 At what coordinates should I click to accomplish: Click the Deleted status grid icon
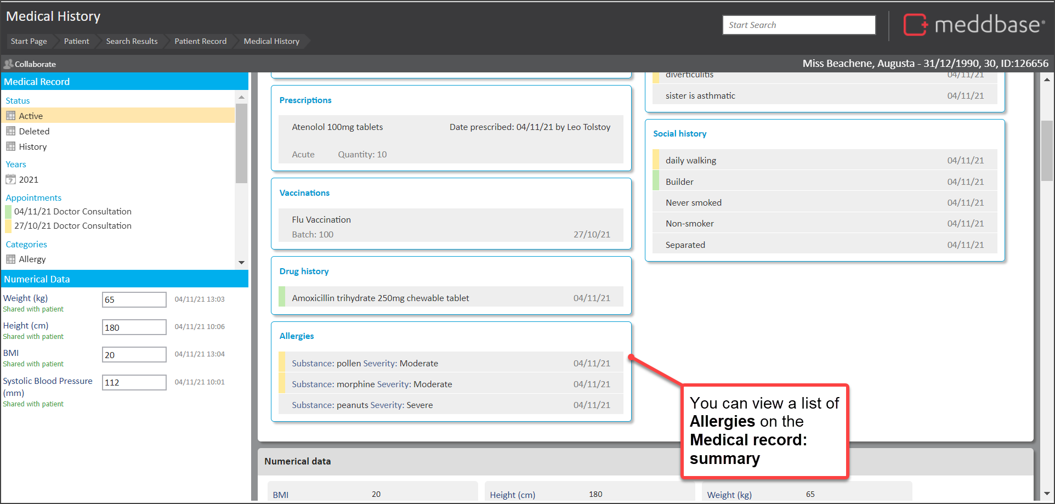[x=10, y=131]
